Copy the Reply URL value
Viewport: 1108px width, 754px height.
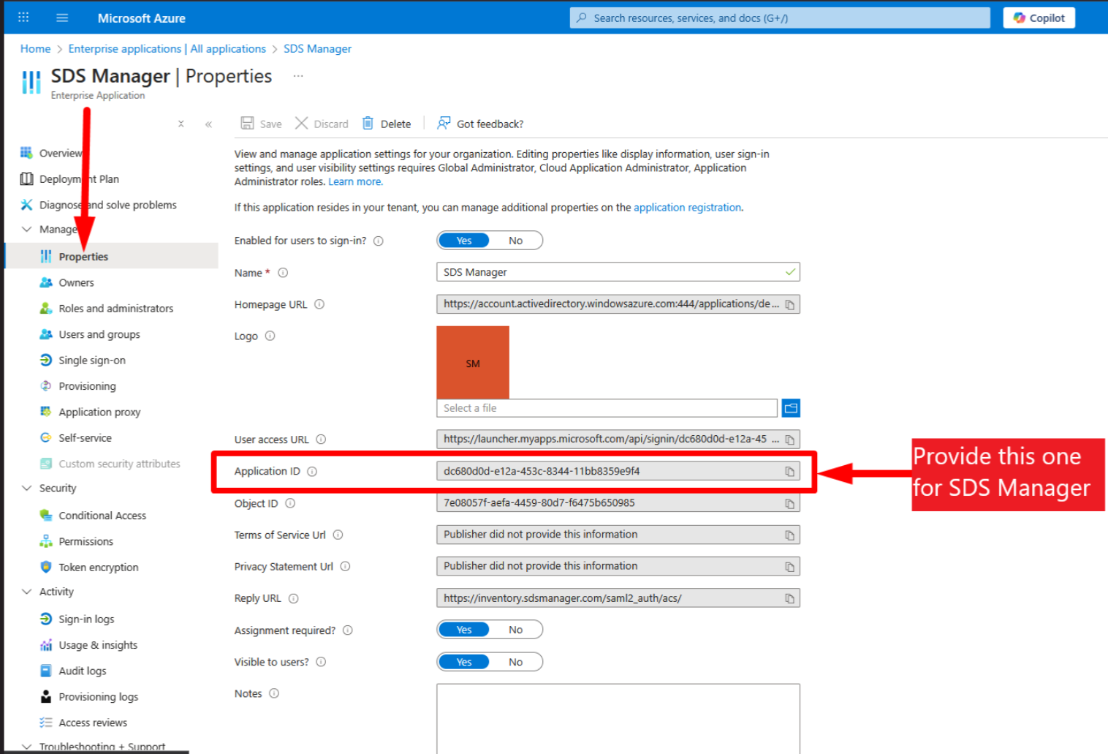point(789,598)
